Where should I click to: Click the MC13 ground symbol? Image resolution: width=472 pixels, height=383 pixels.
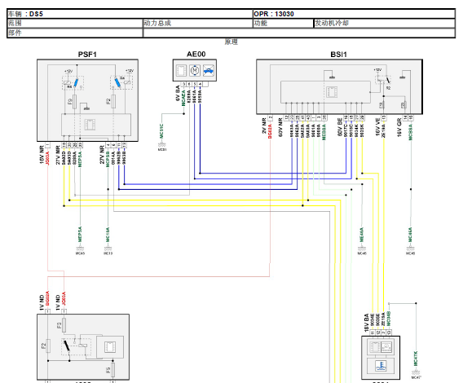coord(108,249)
